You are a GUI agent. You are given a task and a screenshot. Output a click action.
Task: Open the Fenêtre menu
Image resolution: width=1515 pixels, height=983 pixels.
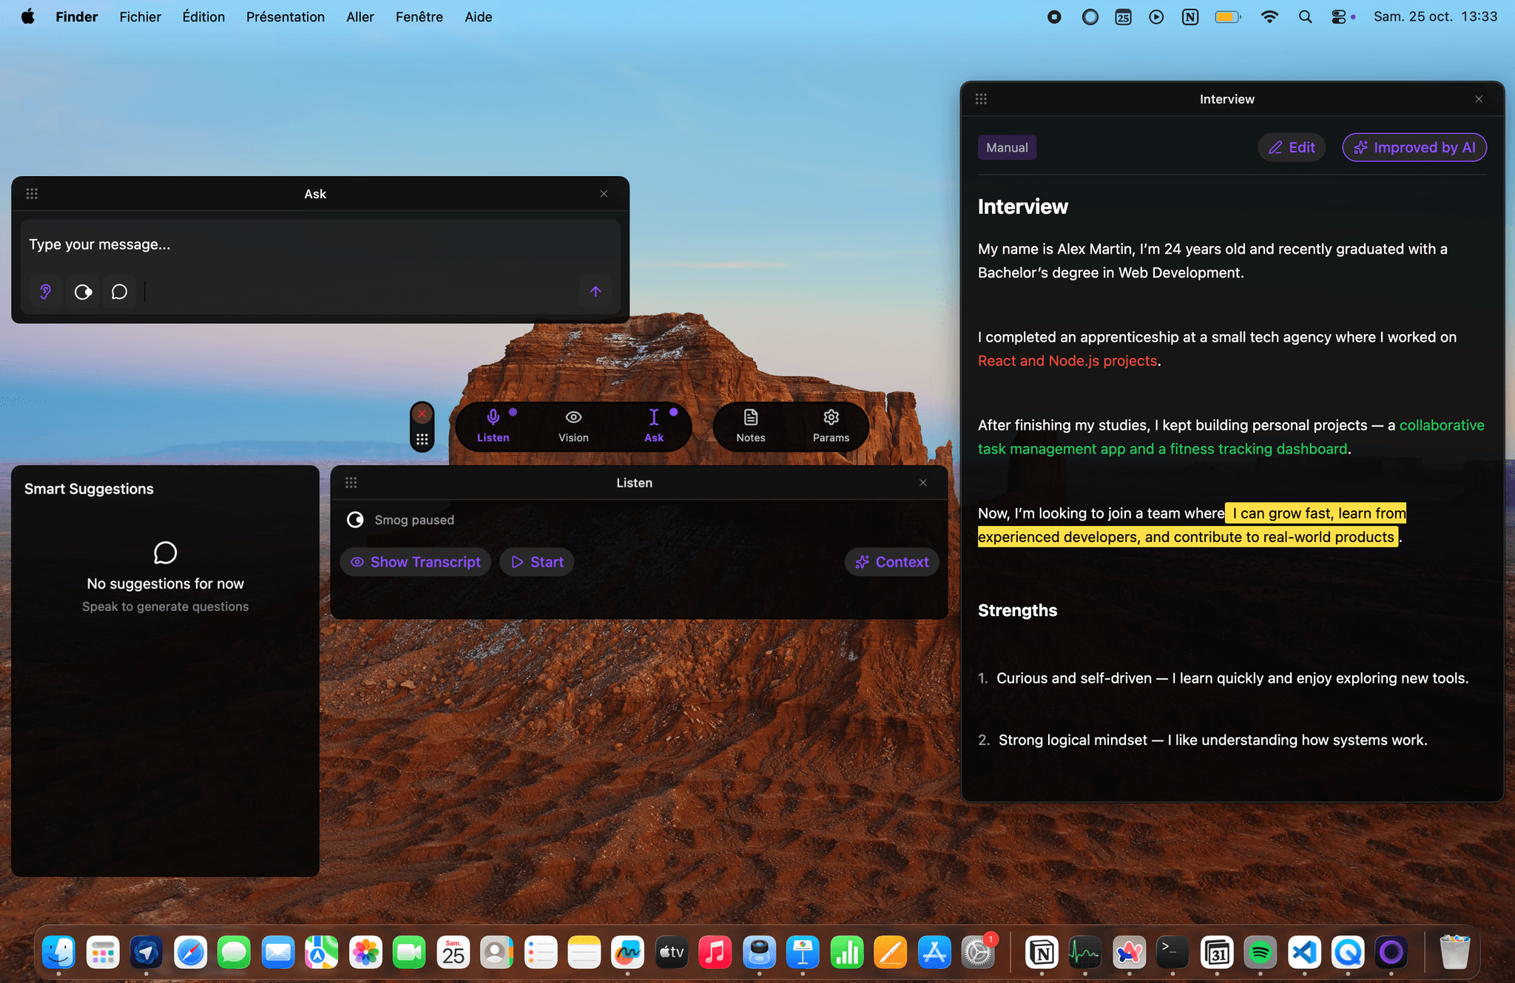[x=419, y=16]
